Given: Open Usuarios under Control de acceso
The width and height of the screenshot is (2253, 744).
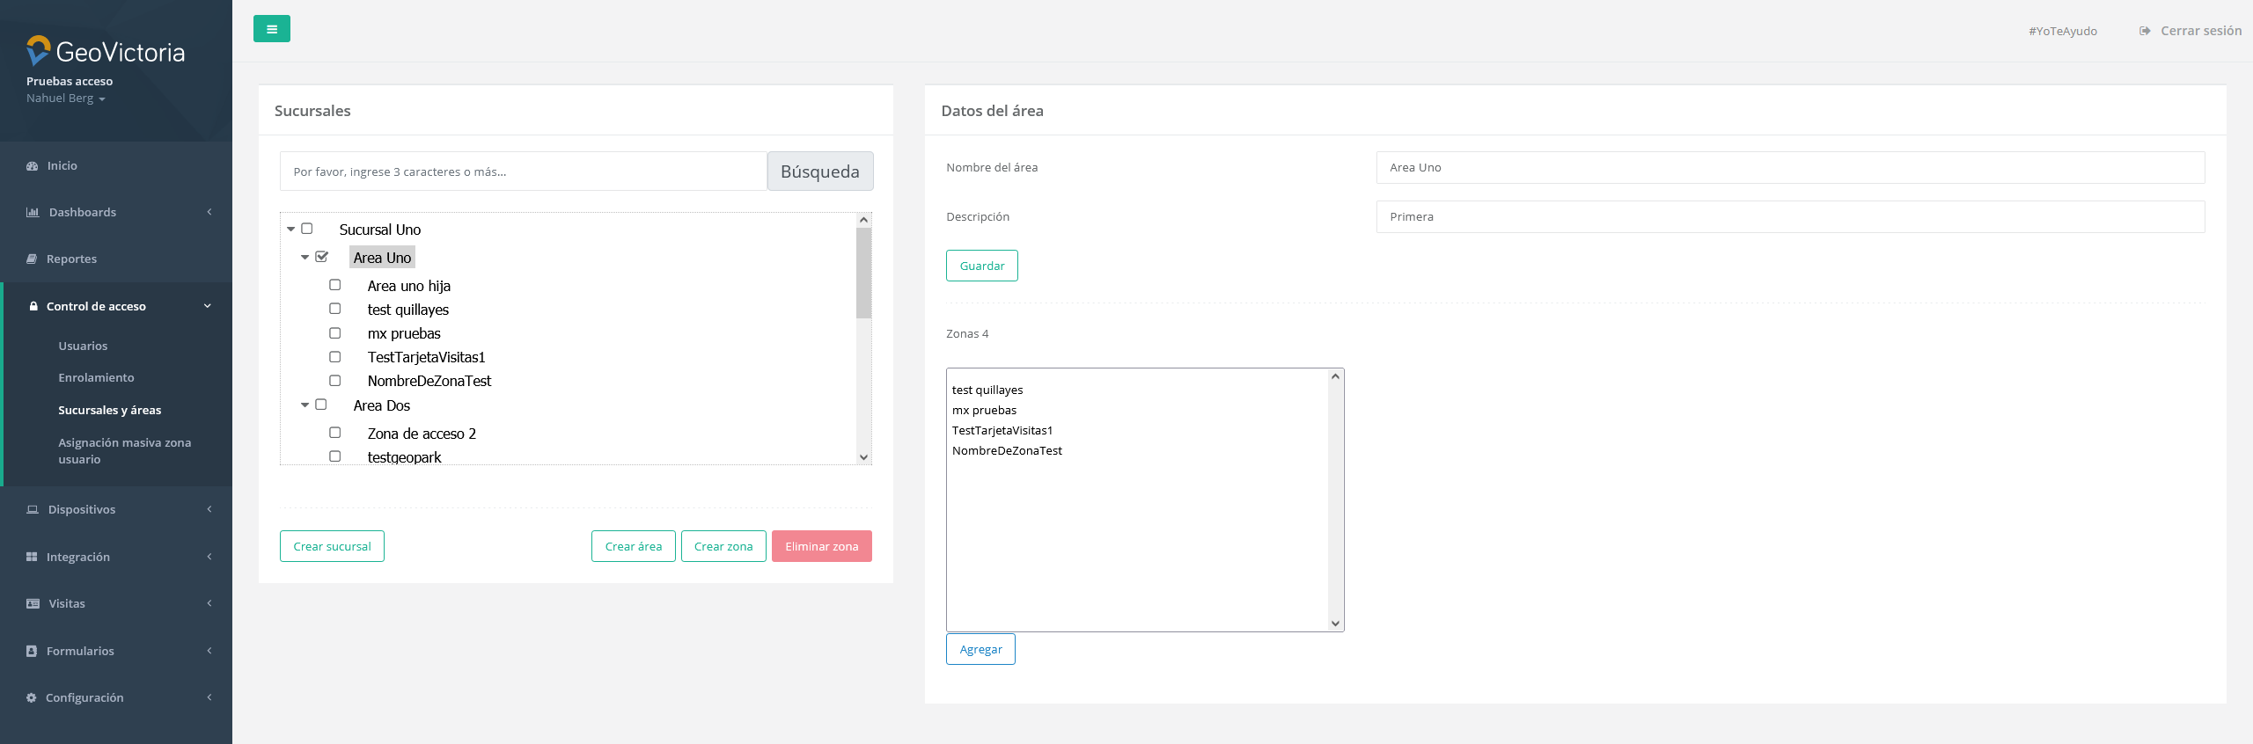Looking at the screenshot, I should [x=83, y=346].
